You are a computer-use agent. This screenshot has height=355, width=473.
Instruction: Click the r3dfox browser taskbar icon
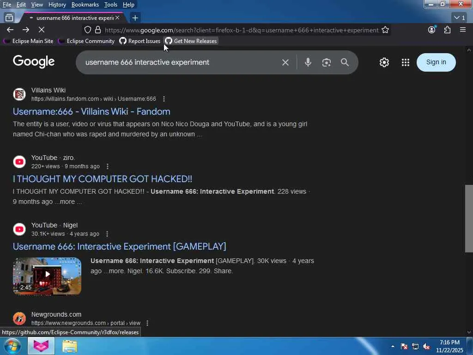pos(41,346)
